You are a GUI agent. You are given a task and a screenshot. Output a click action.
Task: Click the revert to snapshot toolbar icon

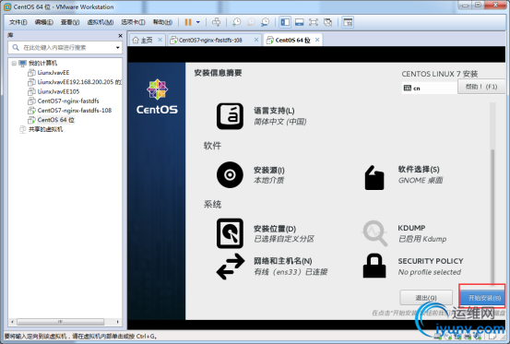click(x=251, y=22)
